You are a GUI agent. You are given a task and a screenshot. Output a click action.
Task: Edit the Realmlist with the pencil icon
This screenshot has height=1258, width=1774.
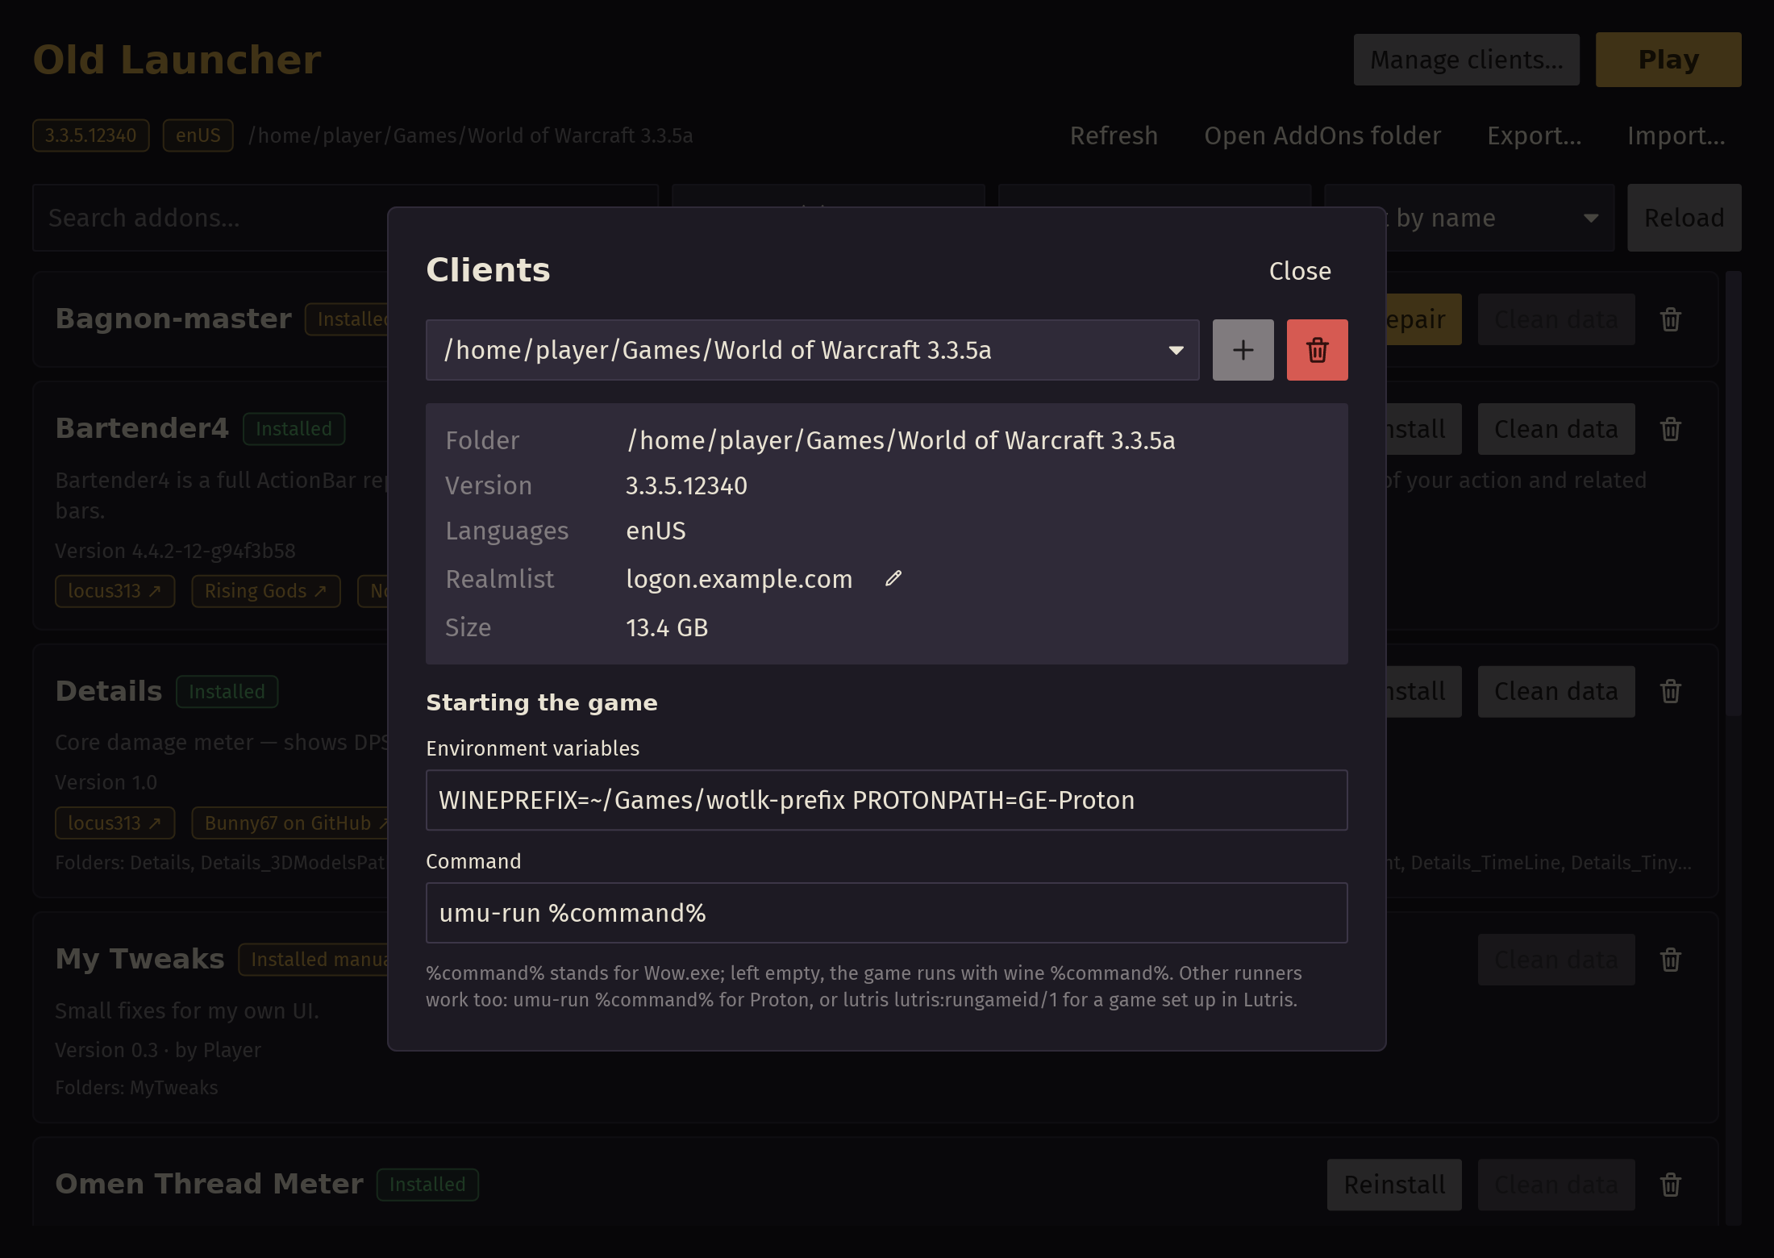(x=893, y=579)
